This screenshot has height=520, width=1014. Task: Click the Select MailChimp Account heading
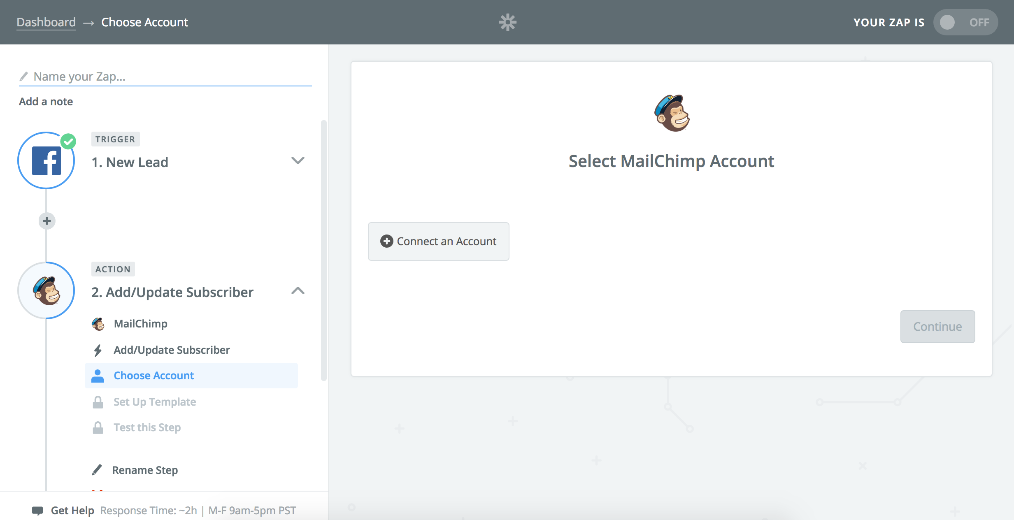coord(671,161)
